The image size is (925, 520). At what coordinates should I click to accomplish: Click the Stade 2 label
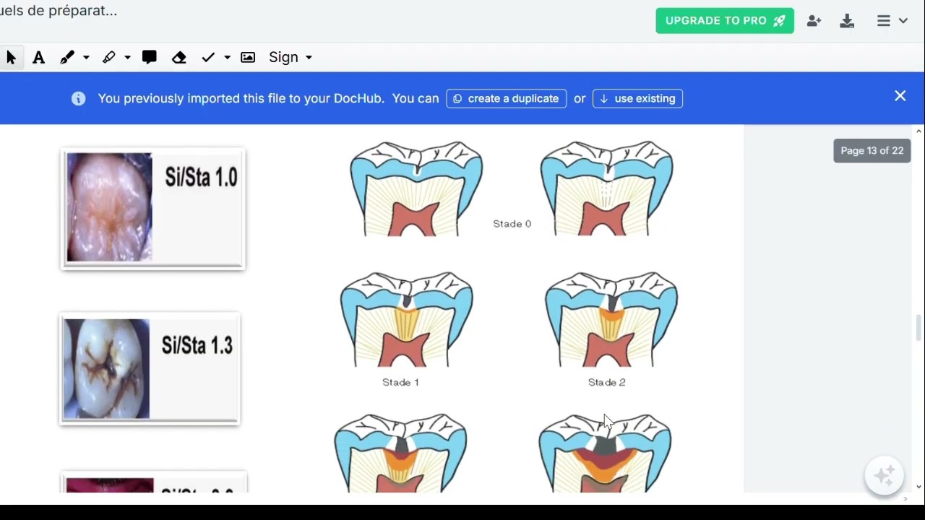pos(606,382)
